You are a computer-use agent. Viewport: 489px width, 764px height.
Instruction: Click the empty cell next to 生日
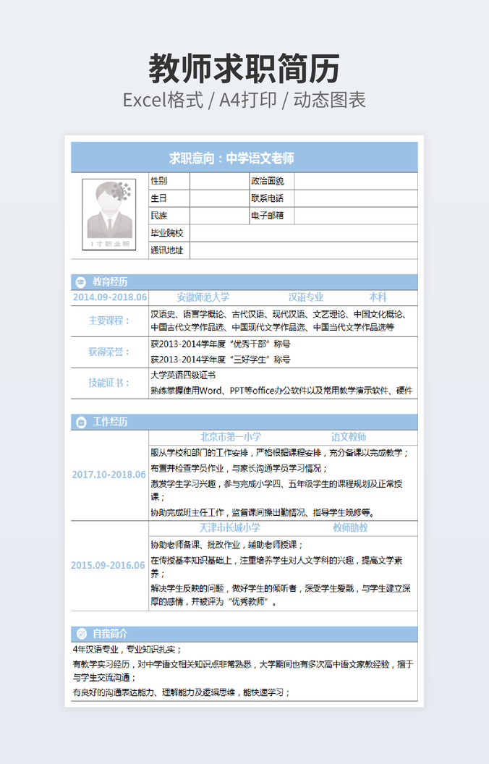tap(218, 198)
